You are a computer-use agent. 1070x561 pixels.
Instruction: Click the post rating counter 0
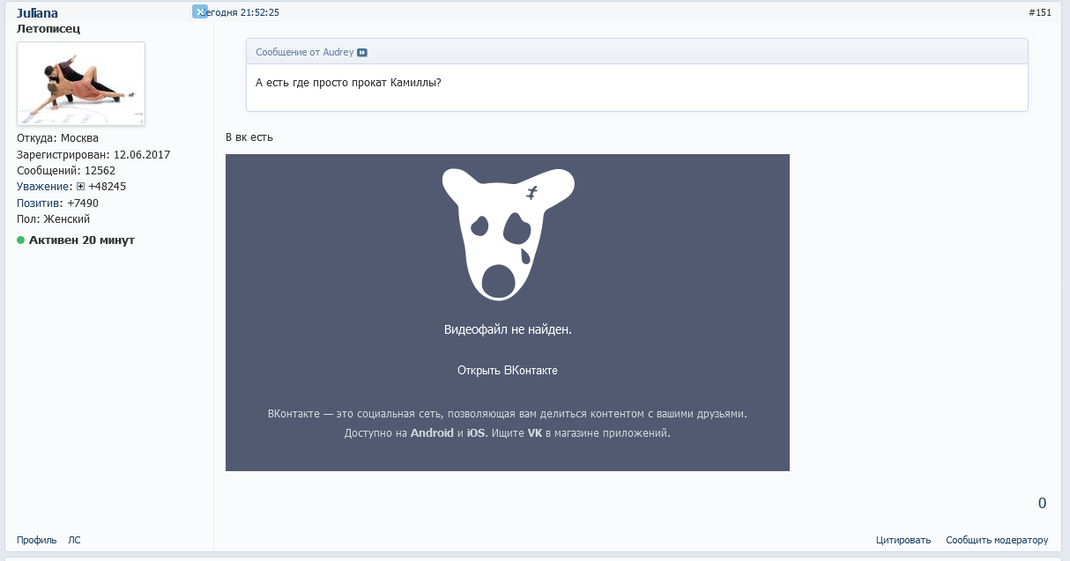(x=1042, y=504)
